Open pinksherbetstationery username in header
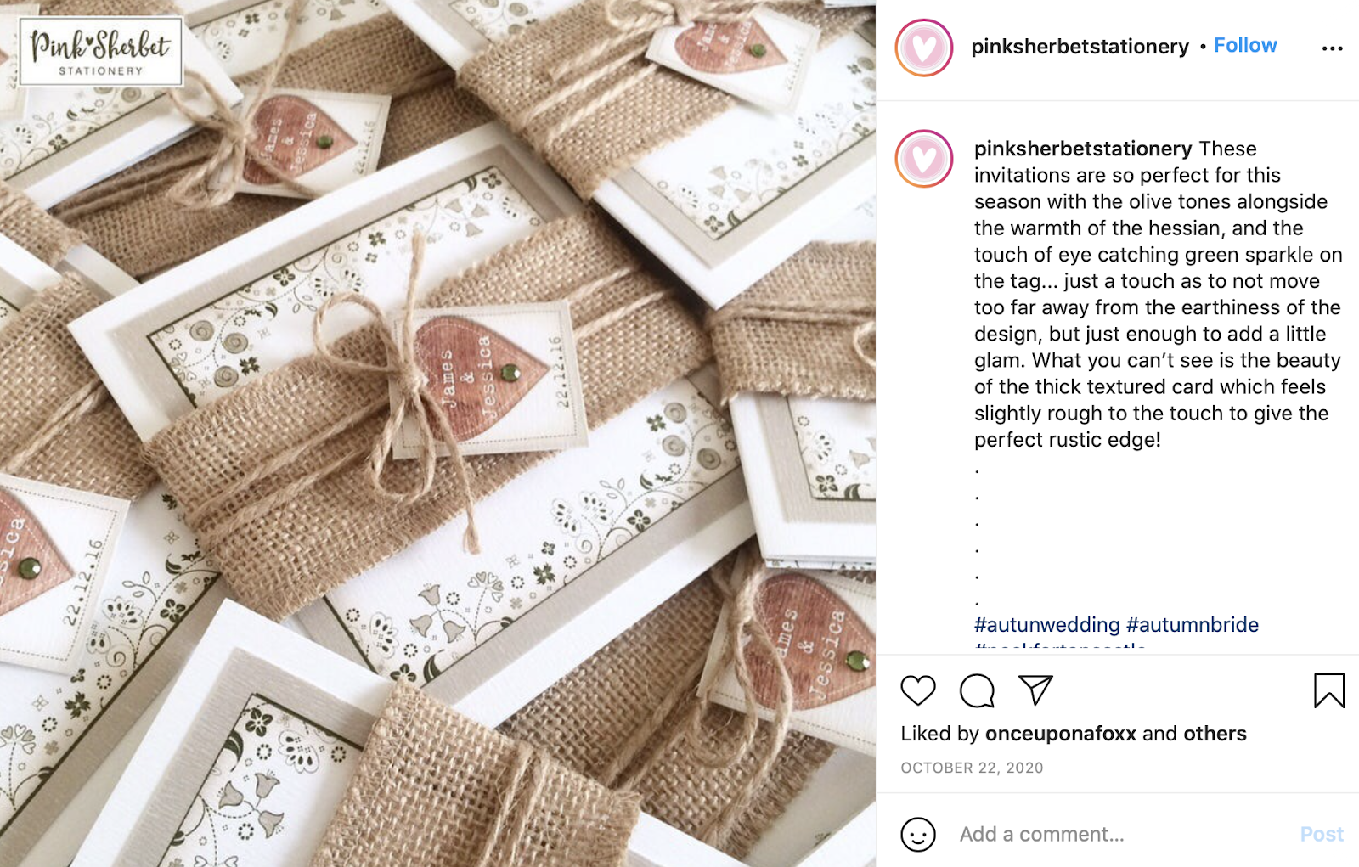Screen dimensions: 1359x867 [1080, 46]
